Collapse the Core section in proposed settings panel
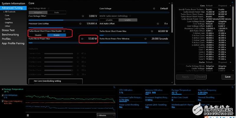 [230, 6]
